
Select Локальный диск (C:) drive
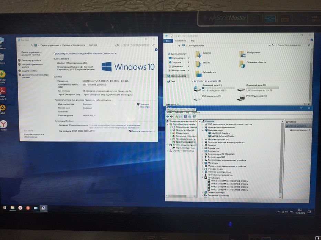tap(214, 88)
